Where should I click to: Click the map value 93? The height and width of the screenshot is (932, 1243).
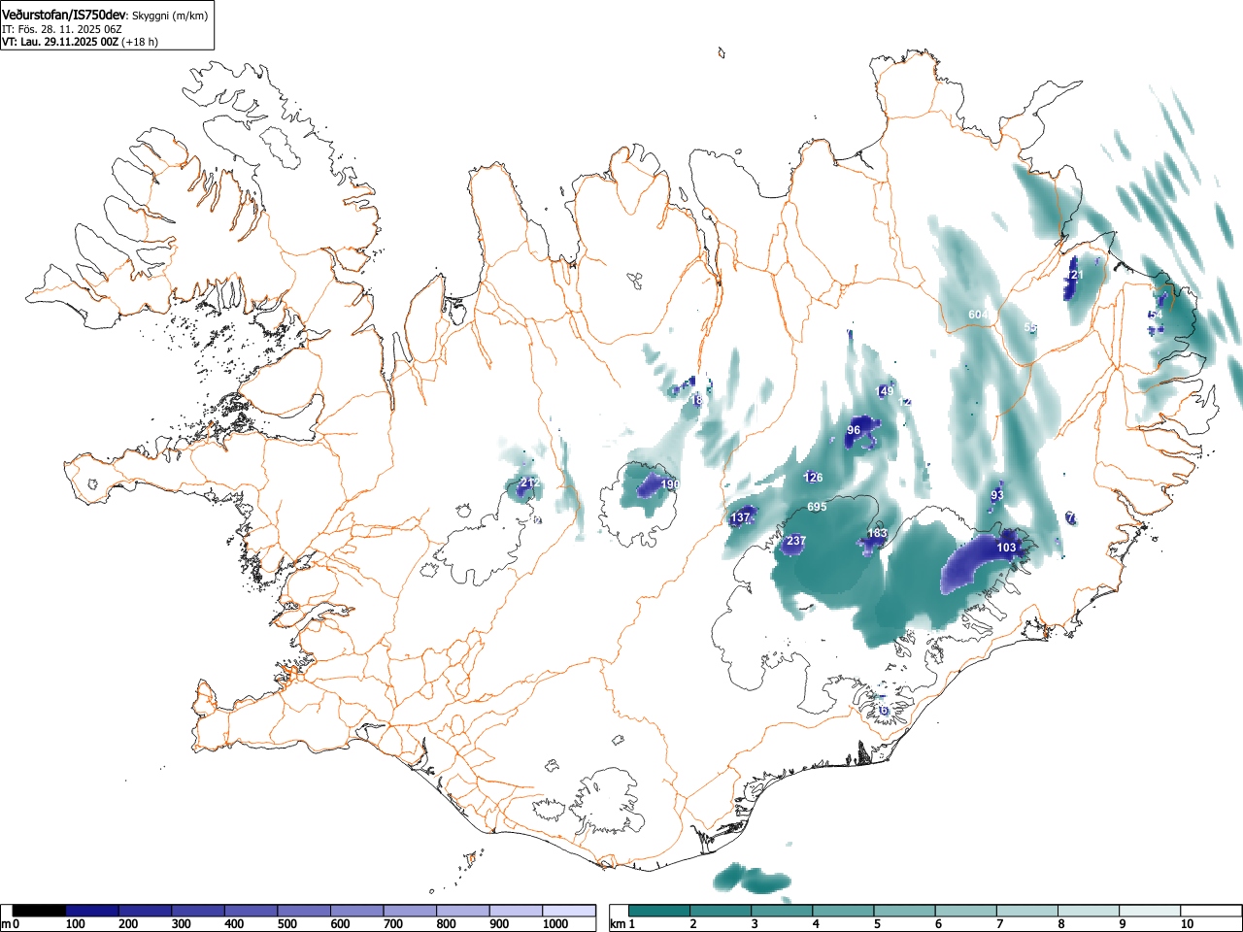click(997, 495)
